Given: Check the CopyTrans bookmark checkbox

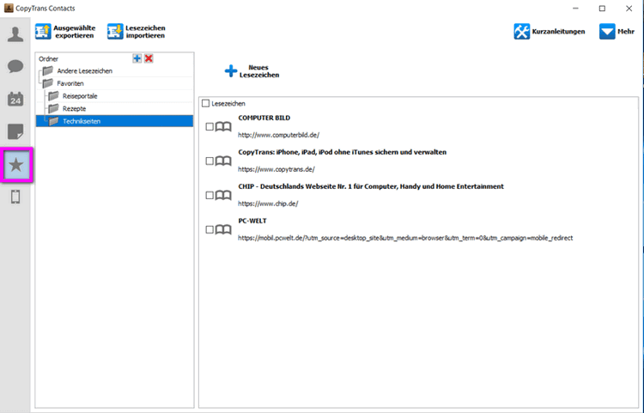Looking at the screenshot, I should pyautogui.click(x=210, y=161).
